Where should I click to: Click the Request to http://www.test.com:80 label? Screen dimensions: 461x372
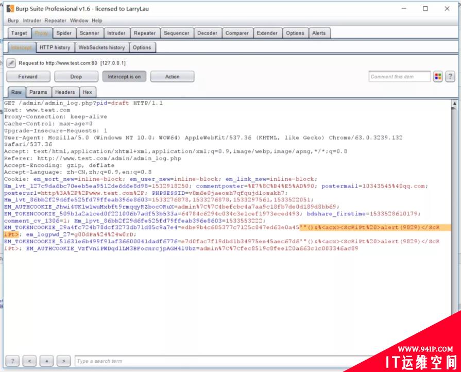72,63
